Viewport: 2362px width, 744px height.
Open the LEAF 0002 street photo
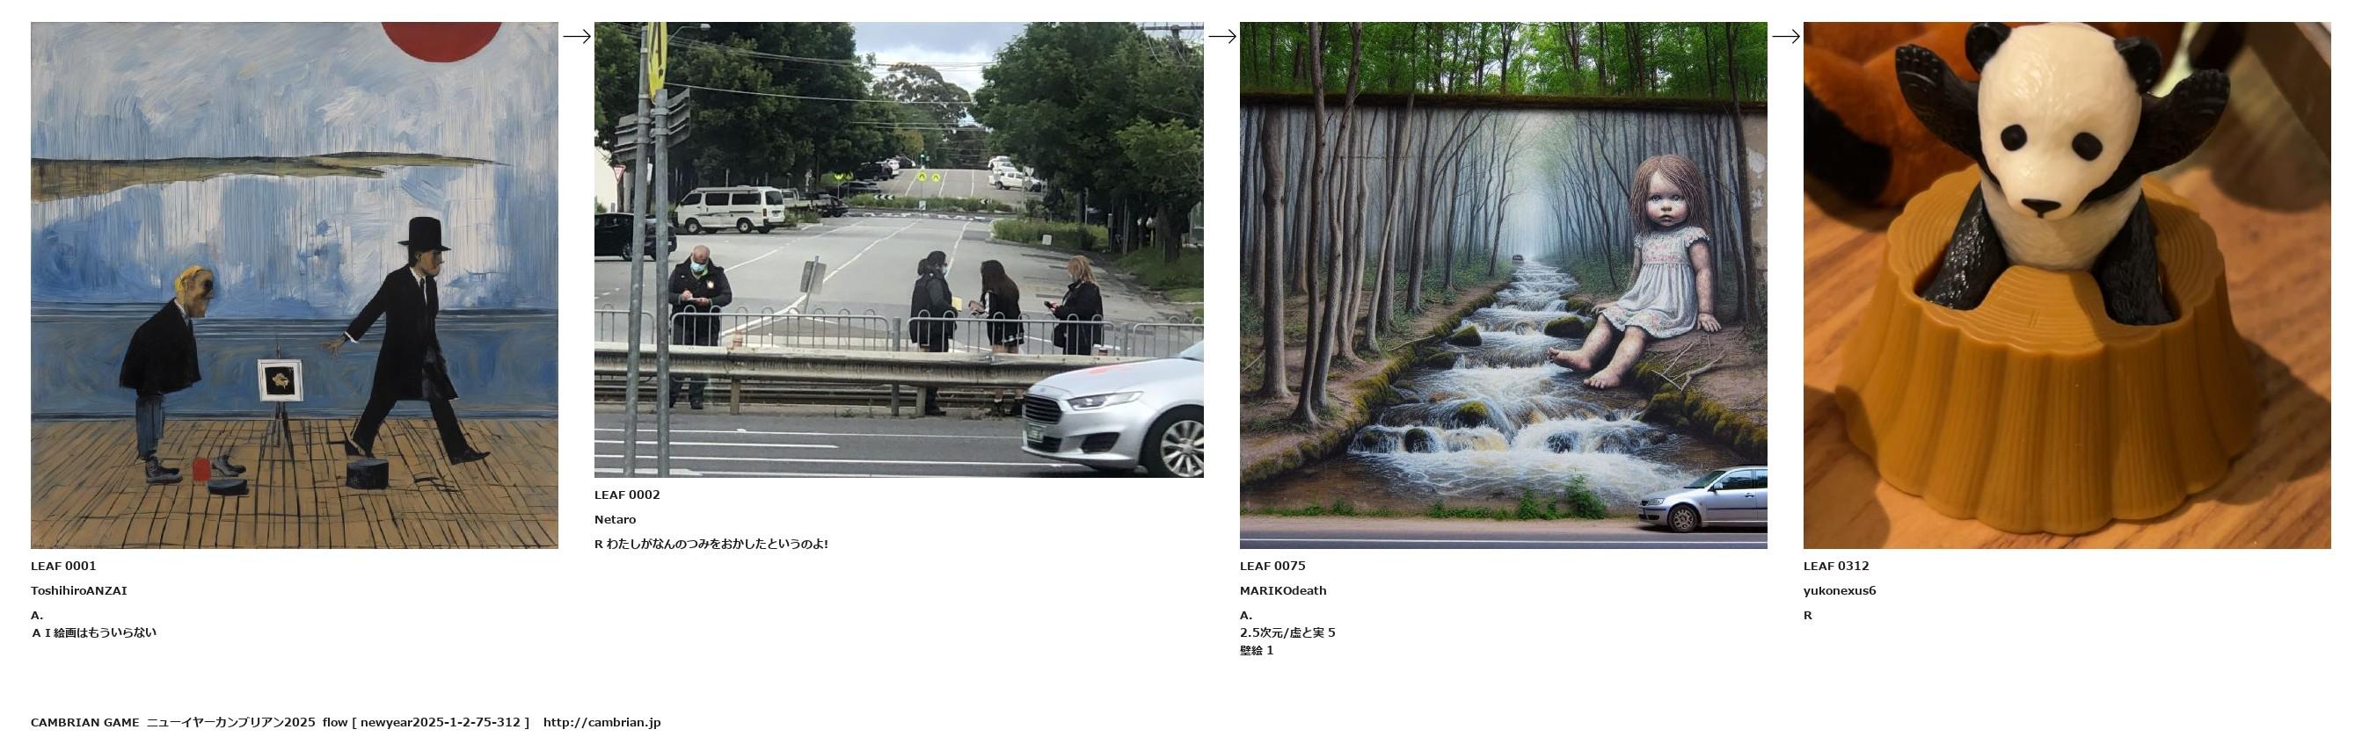click(899, 249)
